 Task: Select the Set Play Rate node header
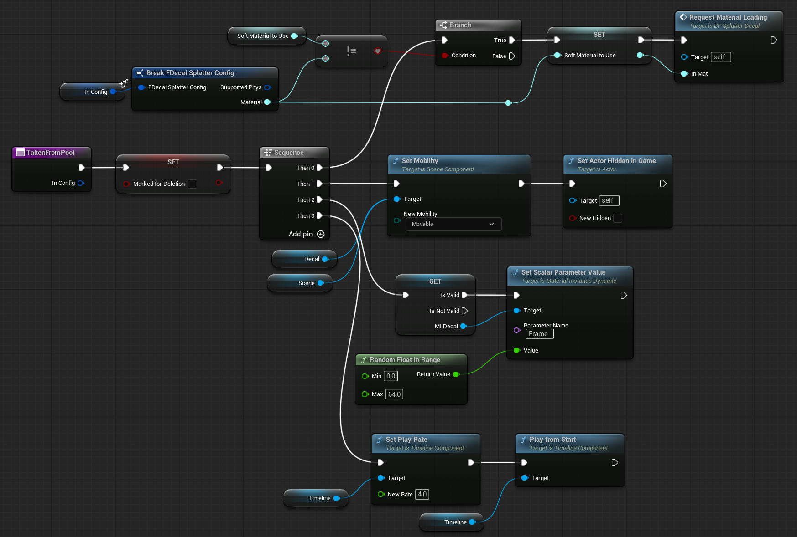[x=406, y=440]
